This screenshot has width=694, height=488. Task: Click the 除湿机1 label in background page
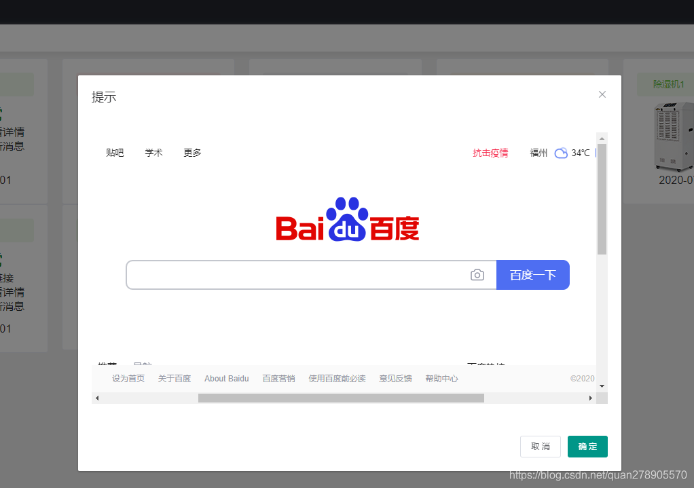(x=668, y=84)
